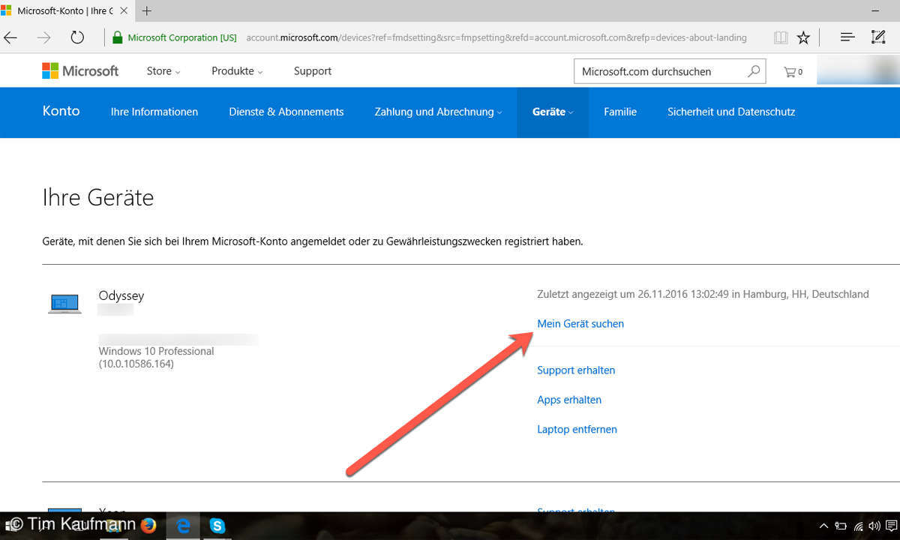
Task: Click the Apps erhalten link
Action: 569,400
